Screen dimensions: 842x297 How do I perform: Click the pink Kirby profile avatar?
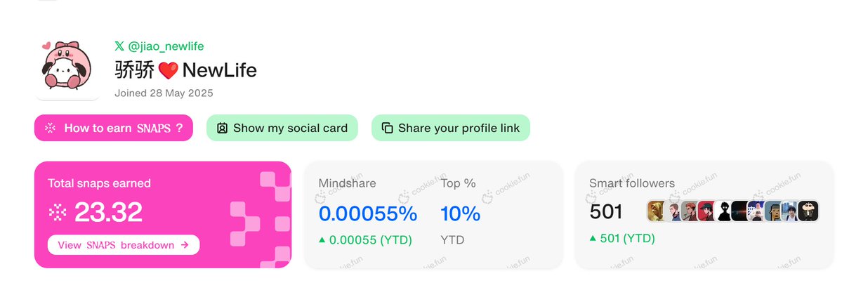click(x=67, y=67)
